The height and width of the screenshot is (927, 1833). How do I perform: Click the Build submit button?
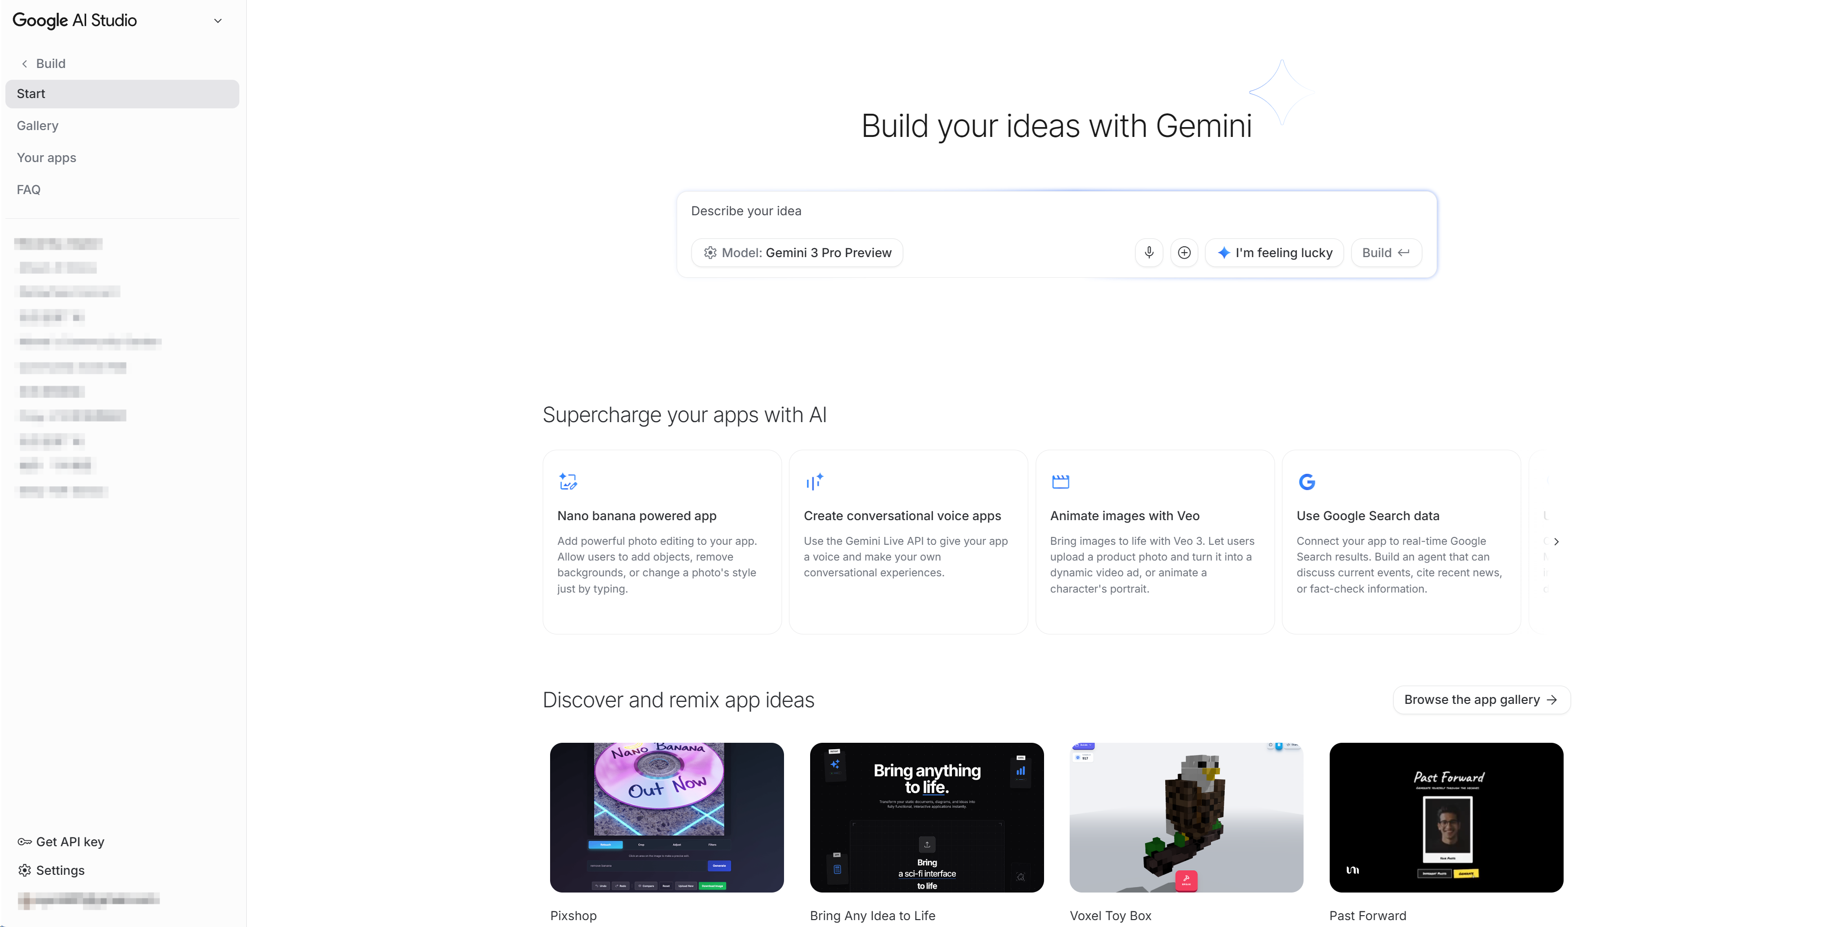point(1385,253)
